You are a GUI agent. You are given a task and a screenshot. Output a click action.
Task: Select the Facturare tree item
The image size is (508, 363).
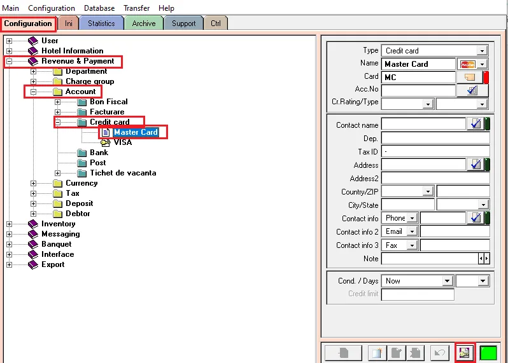pos(107,112)
